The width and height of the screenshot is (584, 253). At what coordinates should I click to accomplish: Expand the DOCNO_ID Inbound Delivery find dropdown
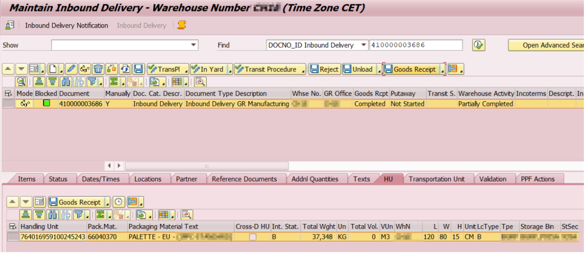coord(363,45)
